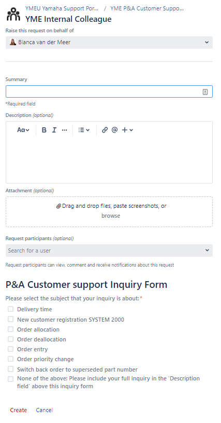Check the Delivery time checkbox
The image size is (221, 423).
pyautogui.click(x=10, y=309)
